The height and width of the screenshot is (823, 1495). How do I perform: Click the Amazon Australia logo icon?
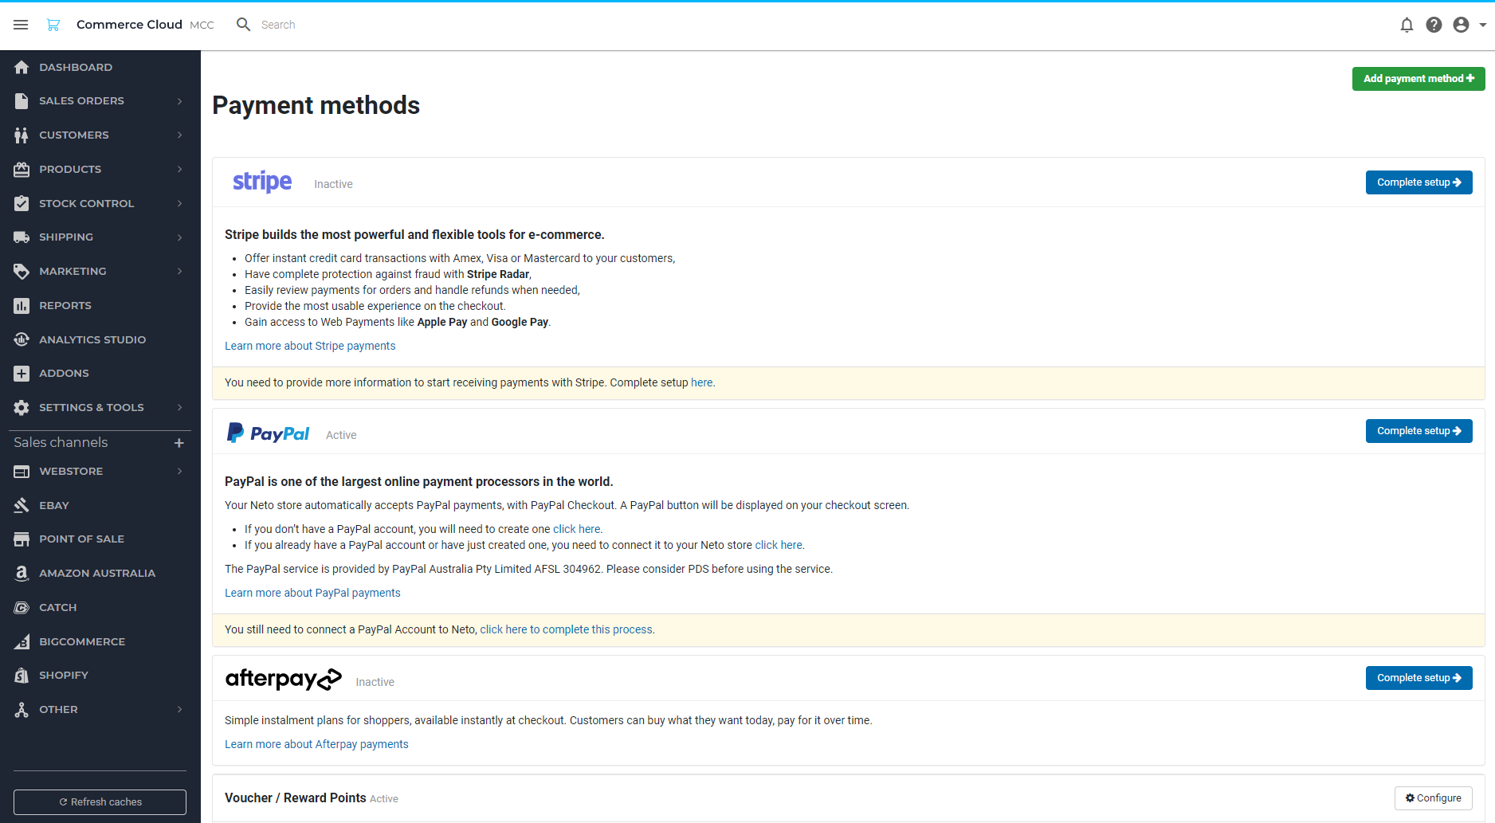[22, 573]
